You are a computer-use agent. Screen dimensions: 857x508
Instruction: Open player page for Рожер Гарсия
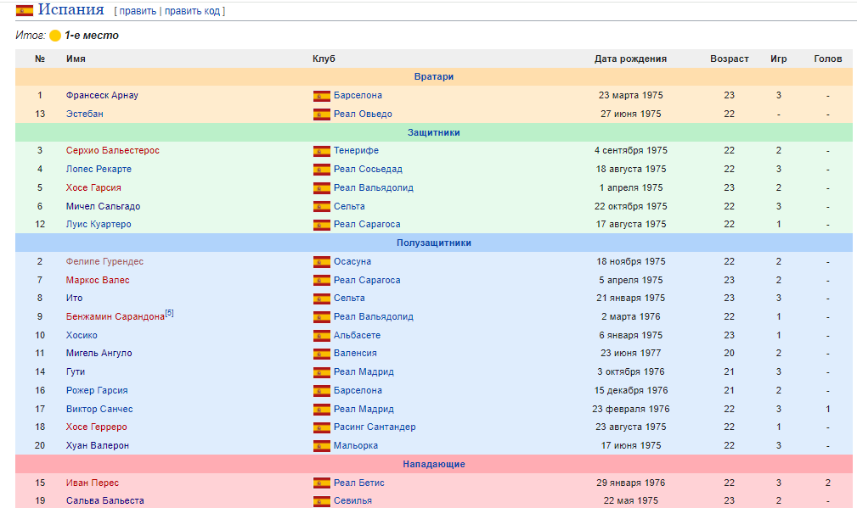pos(97,391)
